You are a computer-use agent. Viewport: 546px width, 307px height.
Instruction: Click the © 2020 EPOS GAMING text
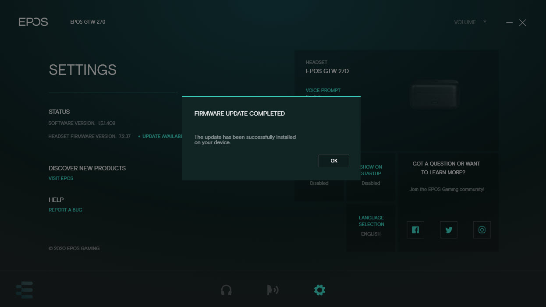click(x=74, y=248)
